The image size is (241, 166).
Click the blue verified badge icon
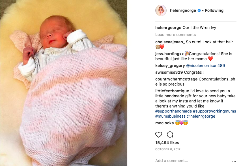(x=199, y=10)
